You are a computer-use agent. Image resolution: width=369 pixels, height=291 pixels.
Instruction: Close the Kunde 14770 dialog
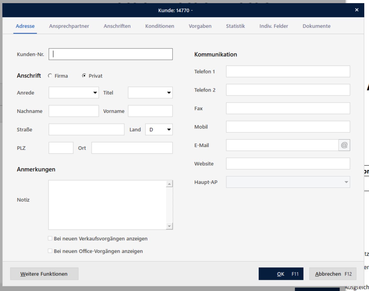pyautogui.click(x=357, y=10)
